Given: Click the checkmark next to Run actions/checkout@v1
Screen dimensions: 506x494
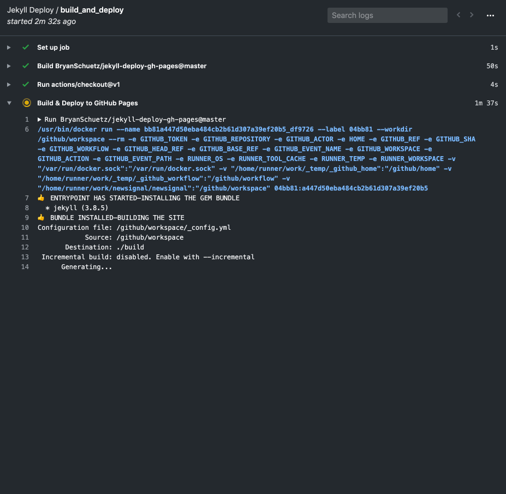Looking at the screenshot, I should coord(25,84).
